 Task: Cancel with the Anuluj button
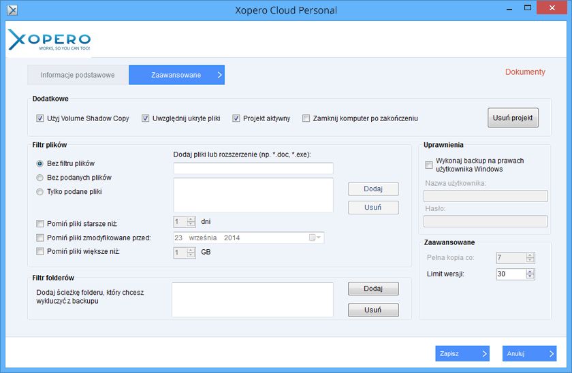point(529,354)
